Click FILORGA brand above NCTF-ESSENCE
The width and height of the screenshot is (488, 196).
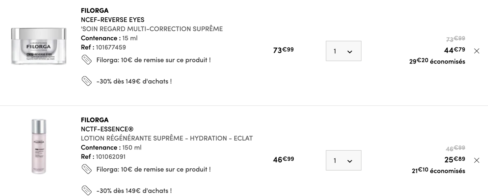click(95, 120)
